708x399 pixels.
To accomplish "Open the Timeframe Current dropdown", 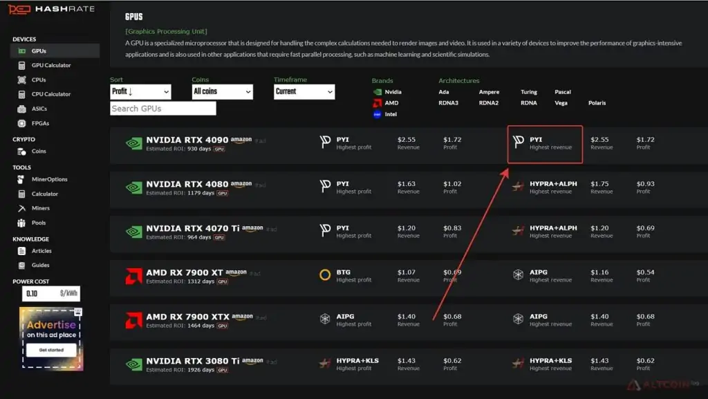I will coord(304,92).
